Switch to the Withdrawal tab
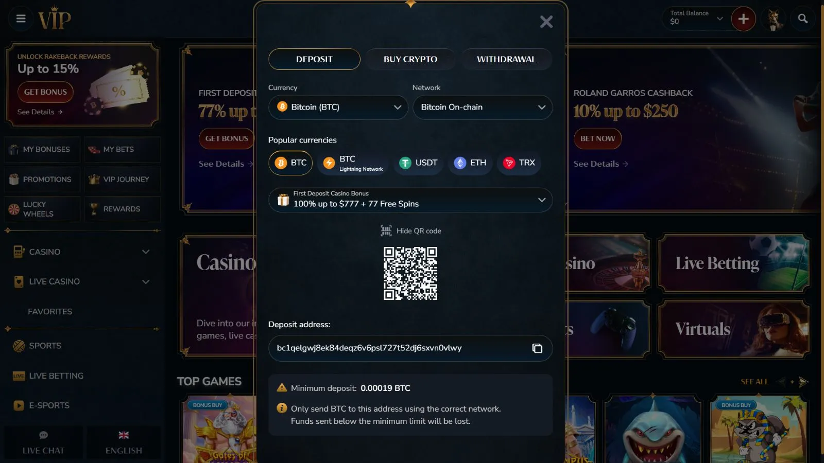The height and width of the screenshot is (463, 824). click(x=507, y=59)
